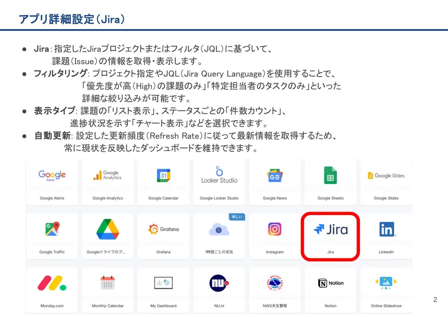The image size is (448, 317).
Task: Click the 'Google Calendar' label text
Action: pyautogui.click(x=163, y=198)
